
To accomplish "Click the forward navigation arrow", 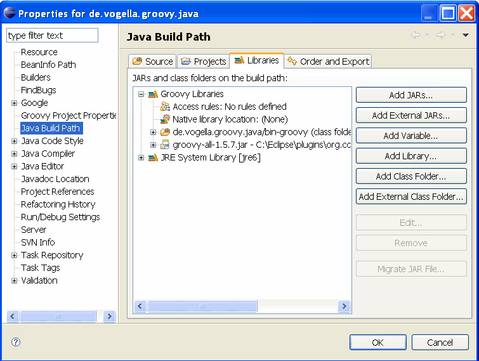I will pos(441,35).
